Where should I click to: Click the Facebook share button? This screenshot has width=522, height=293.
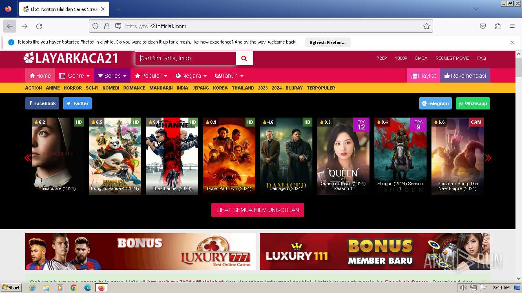point(42,103)
